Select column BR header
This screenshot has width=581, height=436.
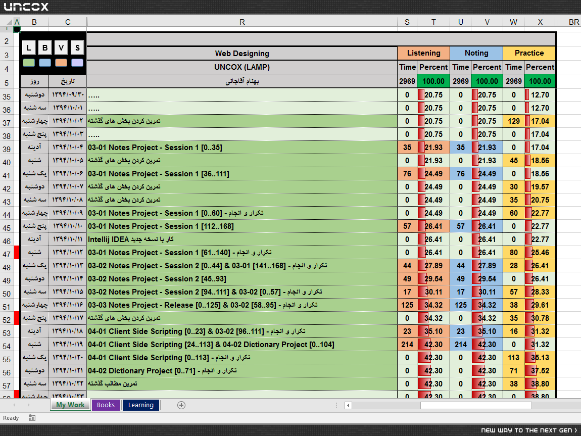tap(573, 22)
